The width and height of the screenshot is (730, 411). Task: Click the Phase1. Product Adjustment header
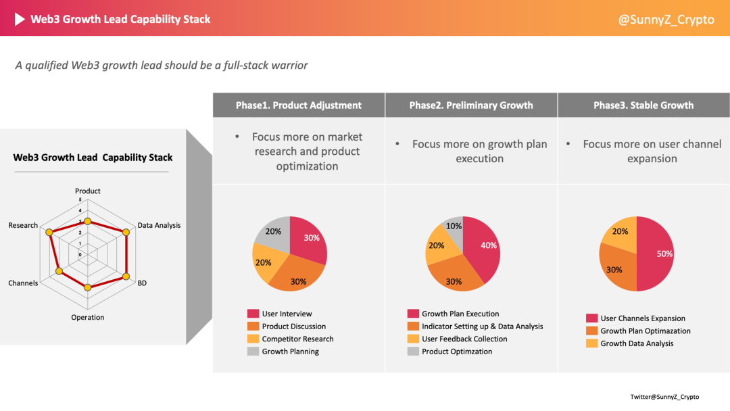(x=299, y=105)
